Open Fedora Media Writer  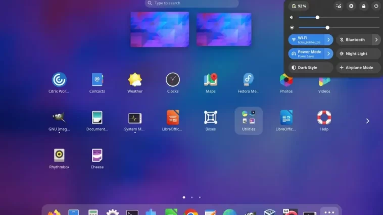[249, 83]
